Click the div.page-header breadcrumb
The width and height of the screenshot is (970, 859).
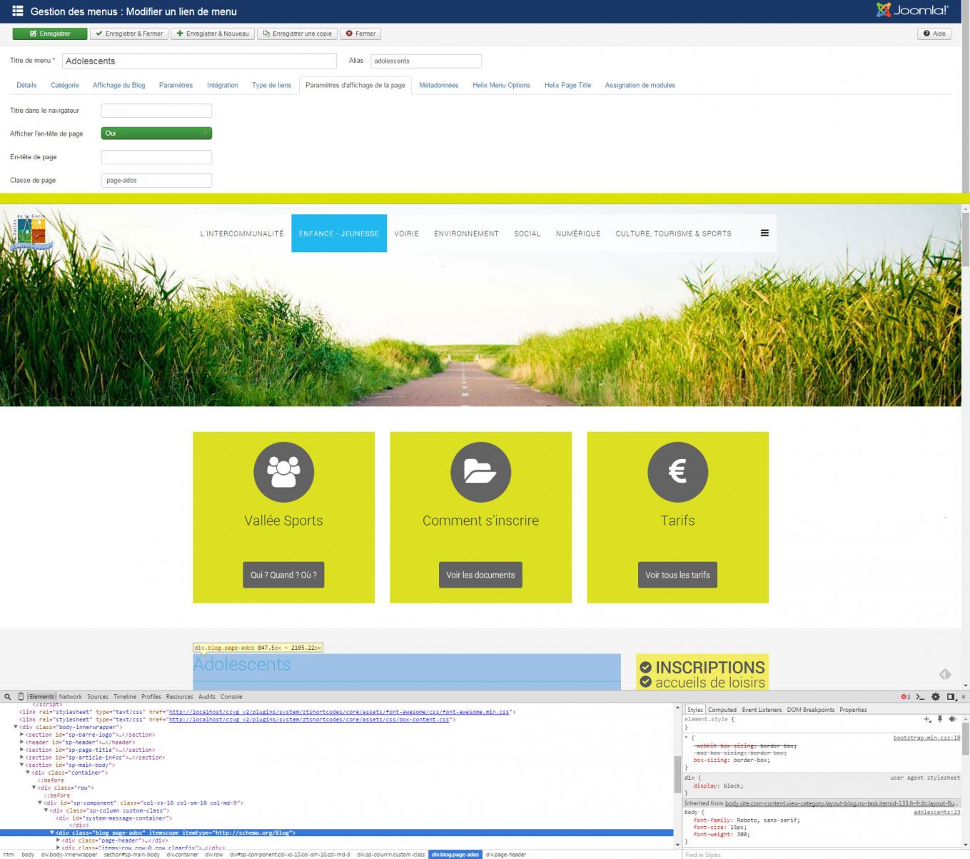(x=506, y=855)
